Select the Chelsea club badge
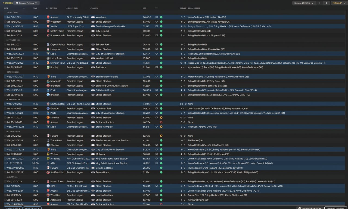 point(48,145)
